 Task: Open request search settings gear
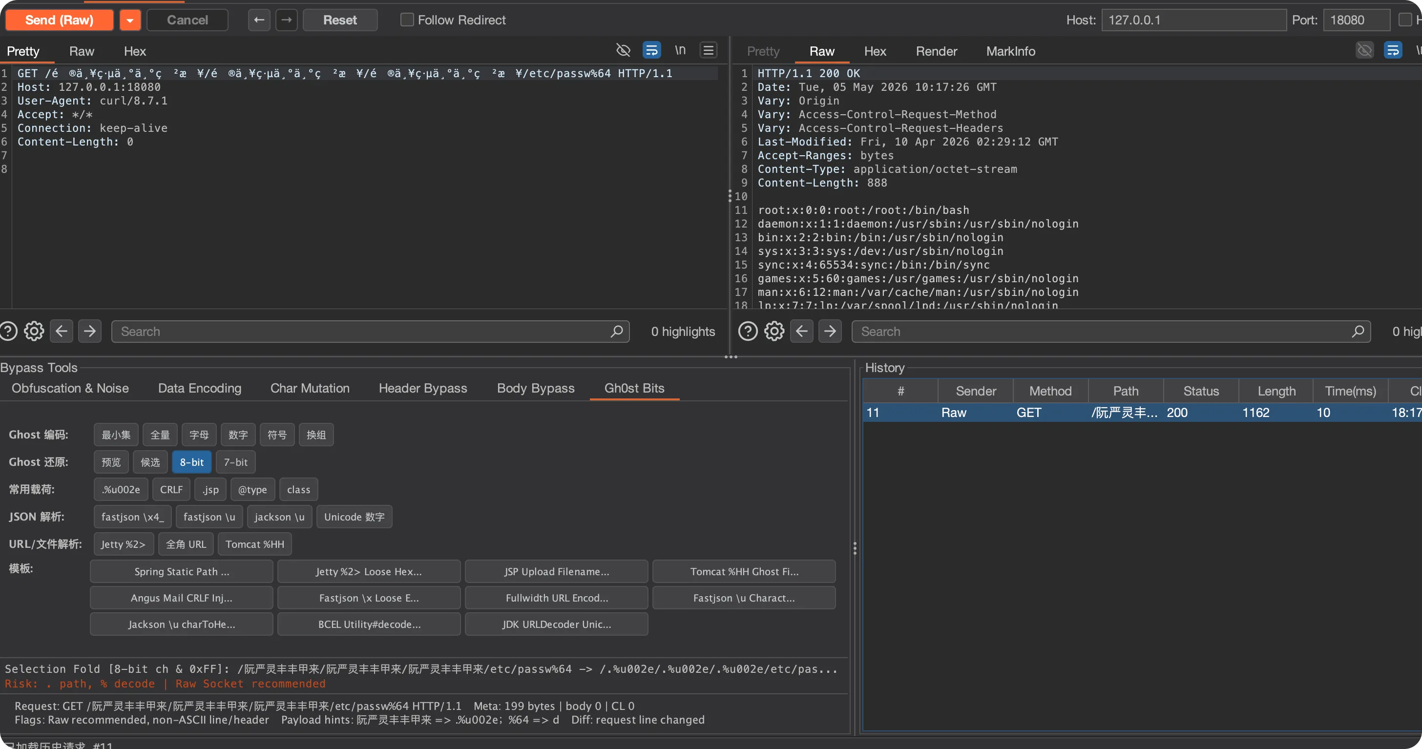click(x=34, y=331)
